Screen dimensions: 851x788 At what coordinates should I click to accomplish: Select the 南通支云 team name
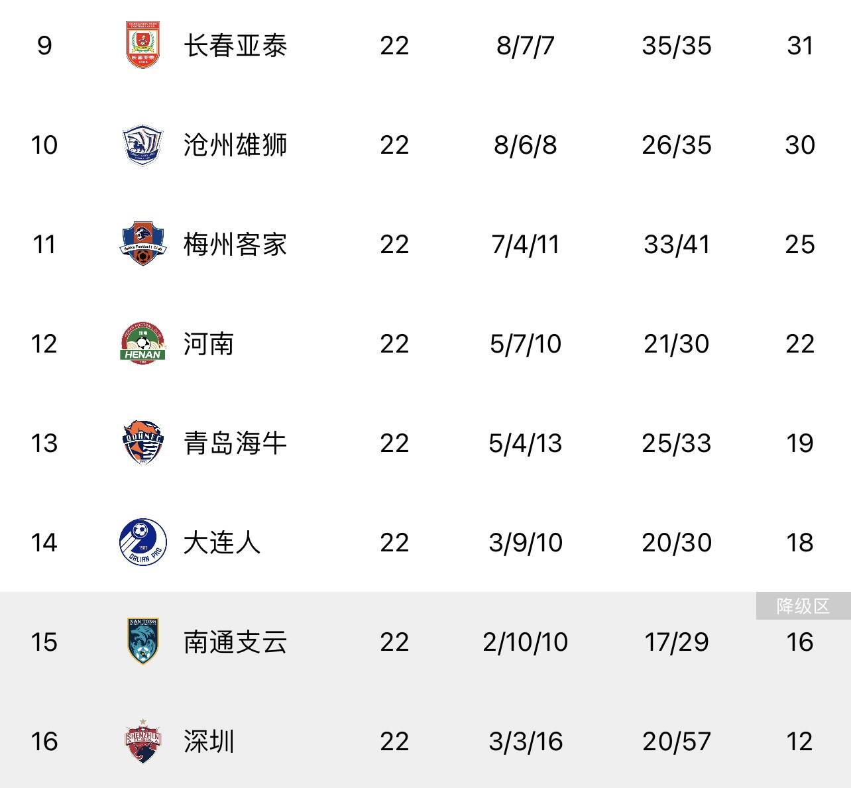coord(235,642)
